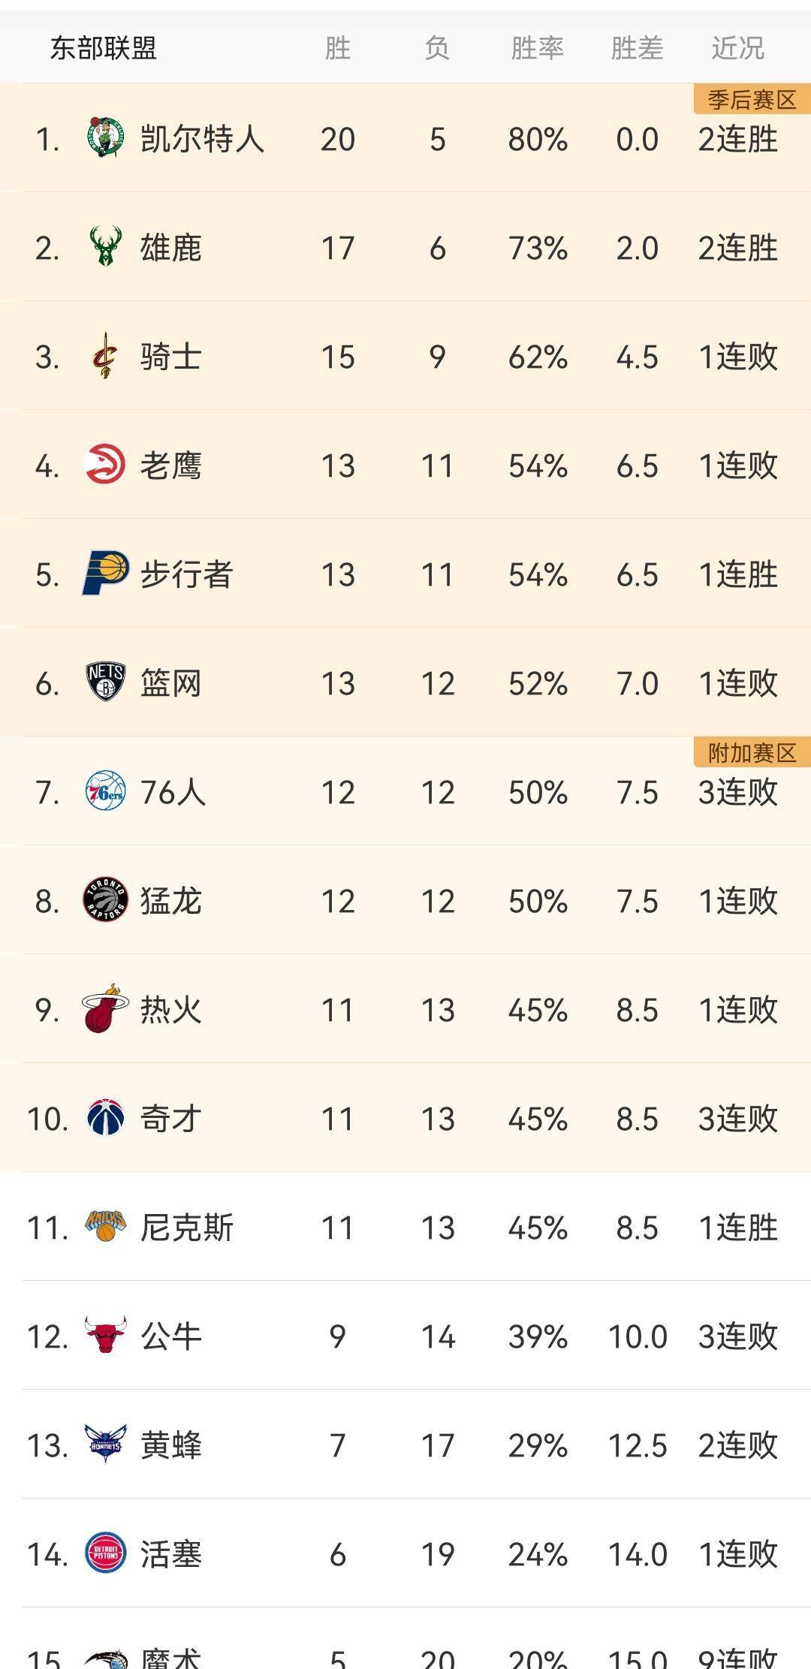The height and width of the screenshot is (1669, 811).
Task: Click the Bucks deer logo
Action: tap(105, 246)
